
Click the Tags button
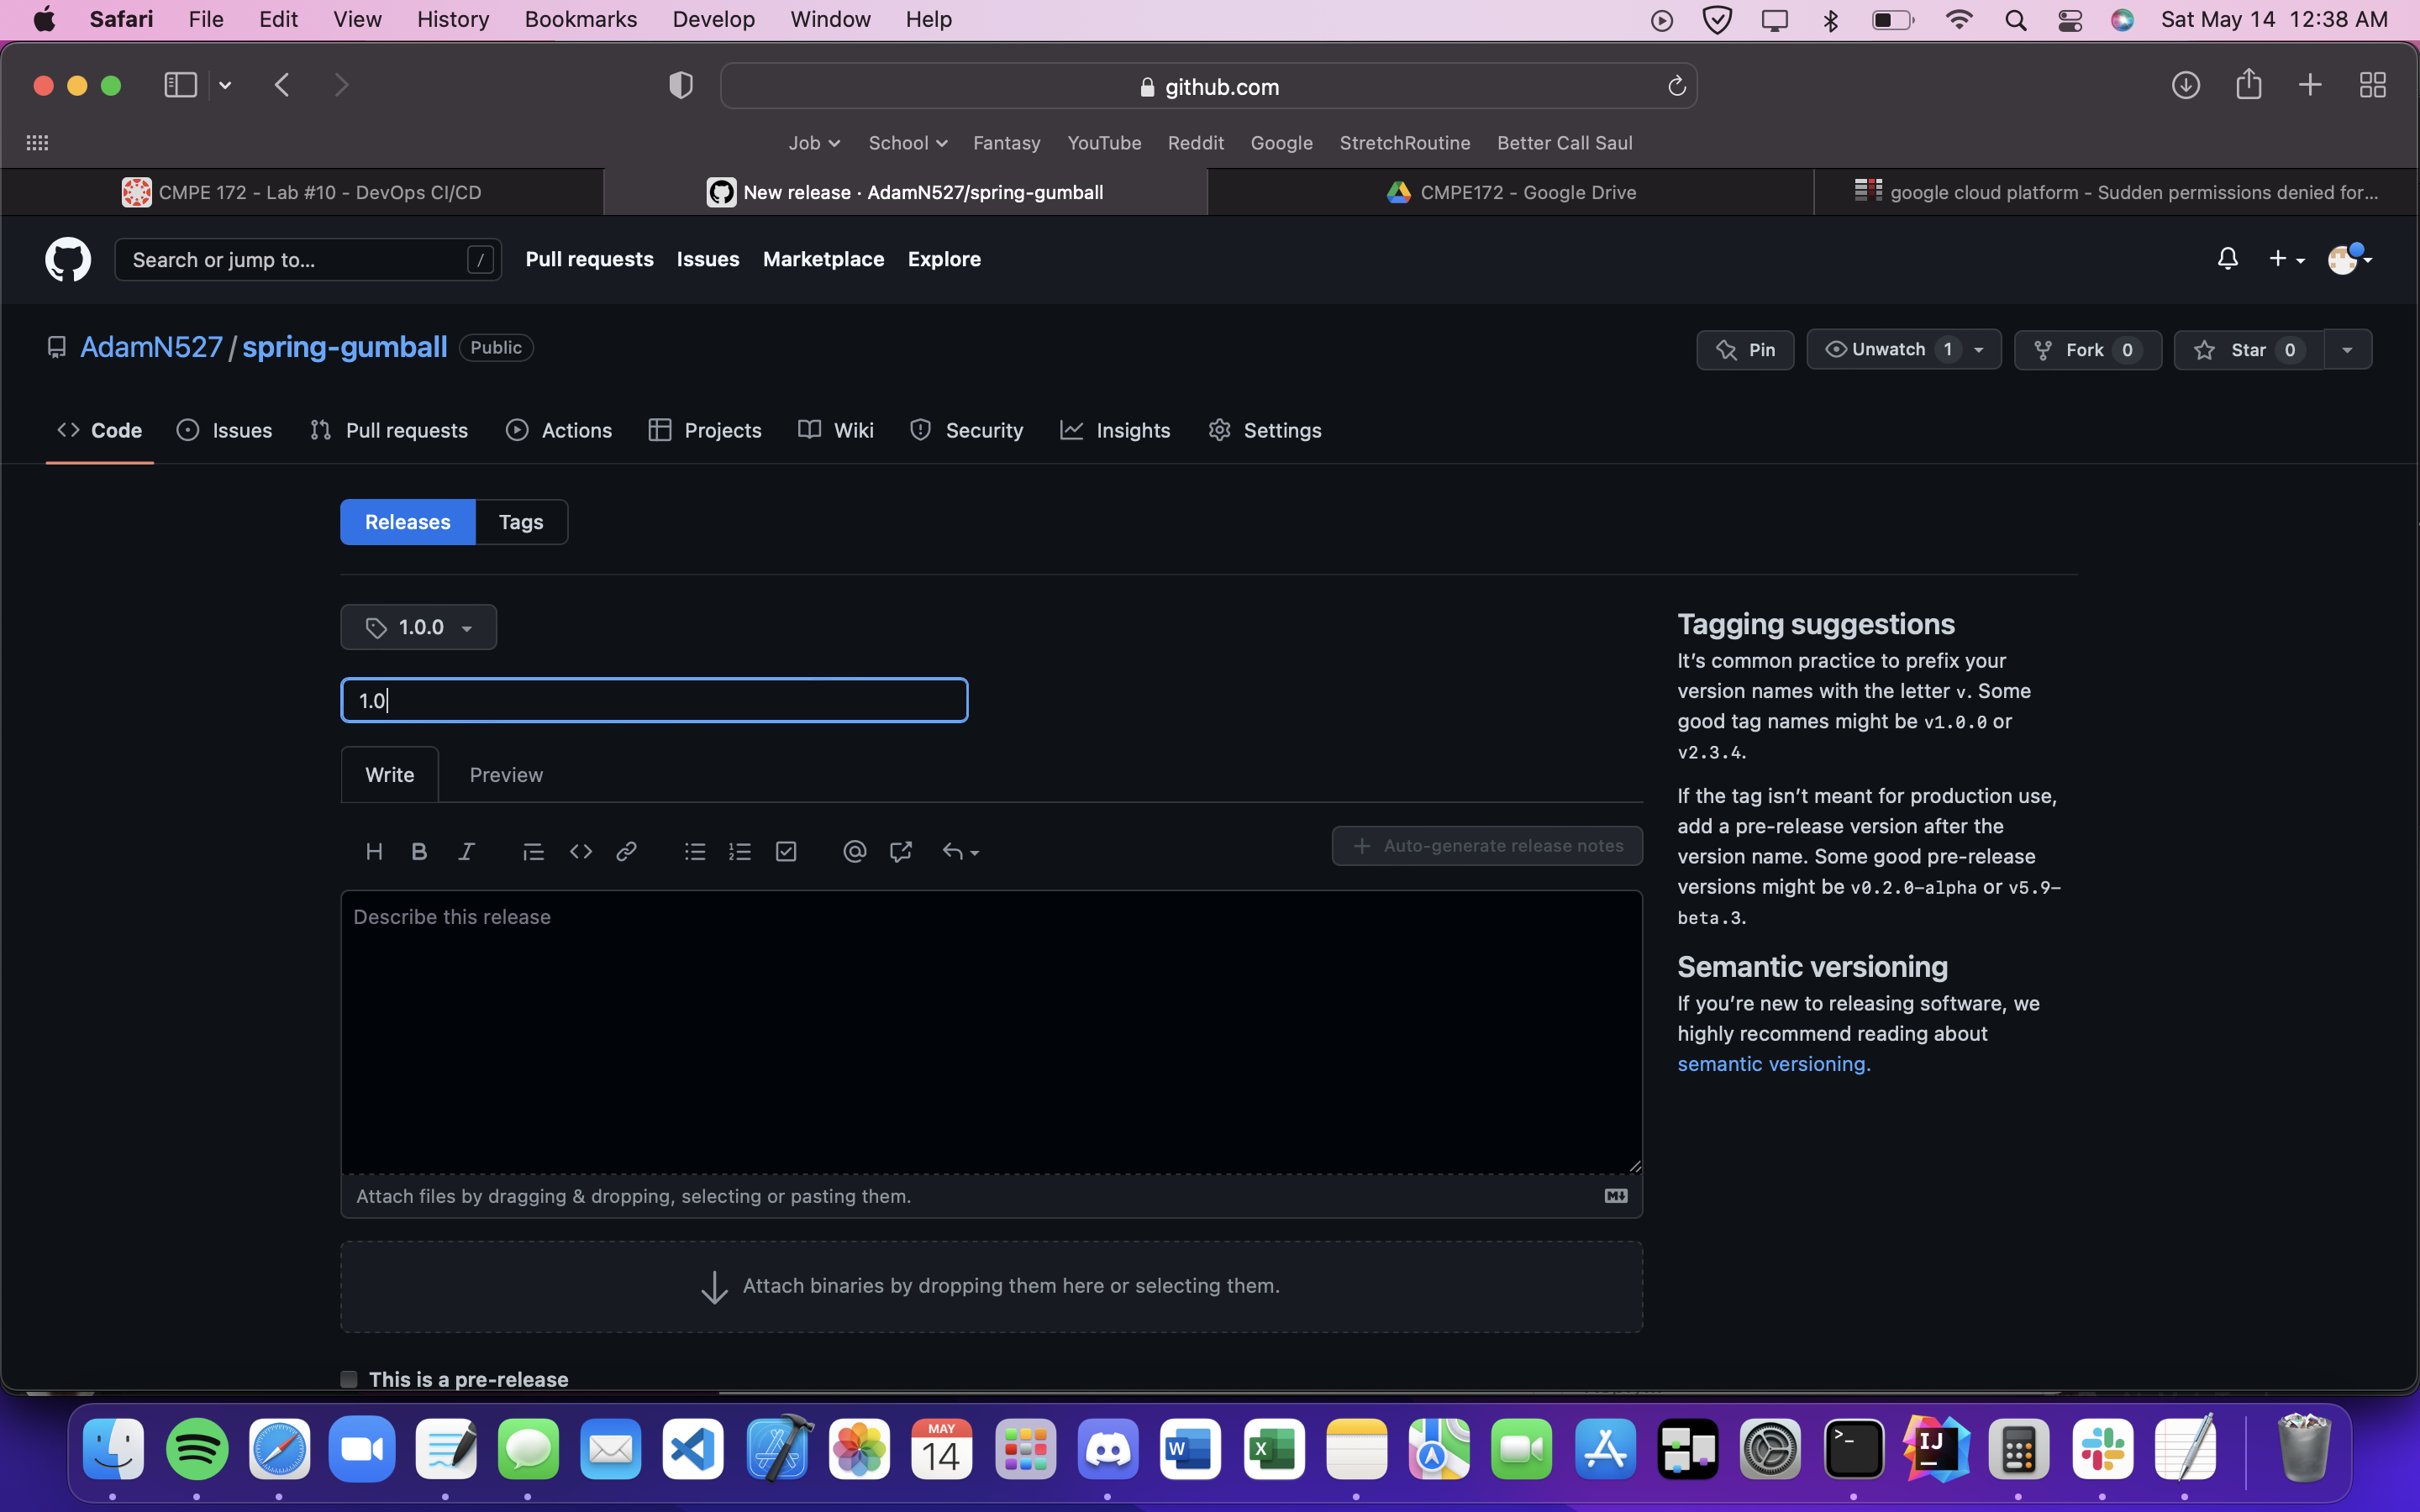point(521,522)
